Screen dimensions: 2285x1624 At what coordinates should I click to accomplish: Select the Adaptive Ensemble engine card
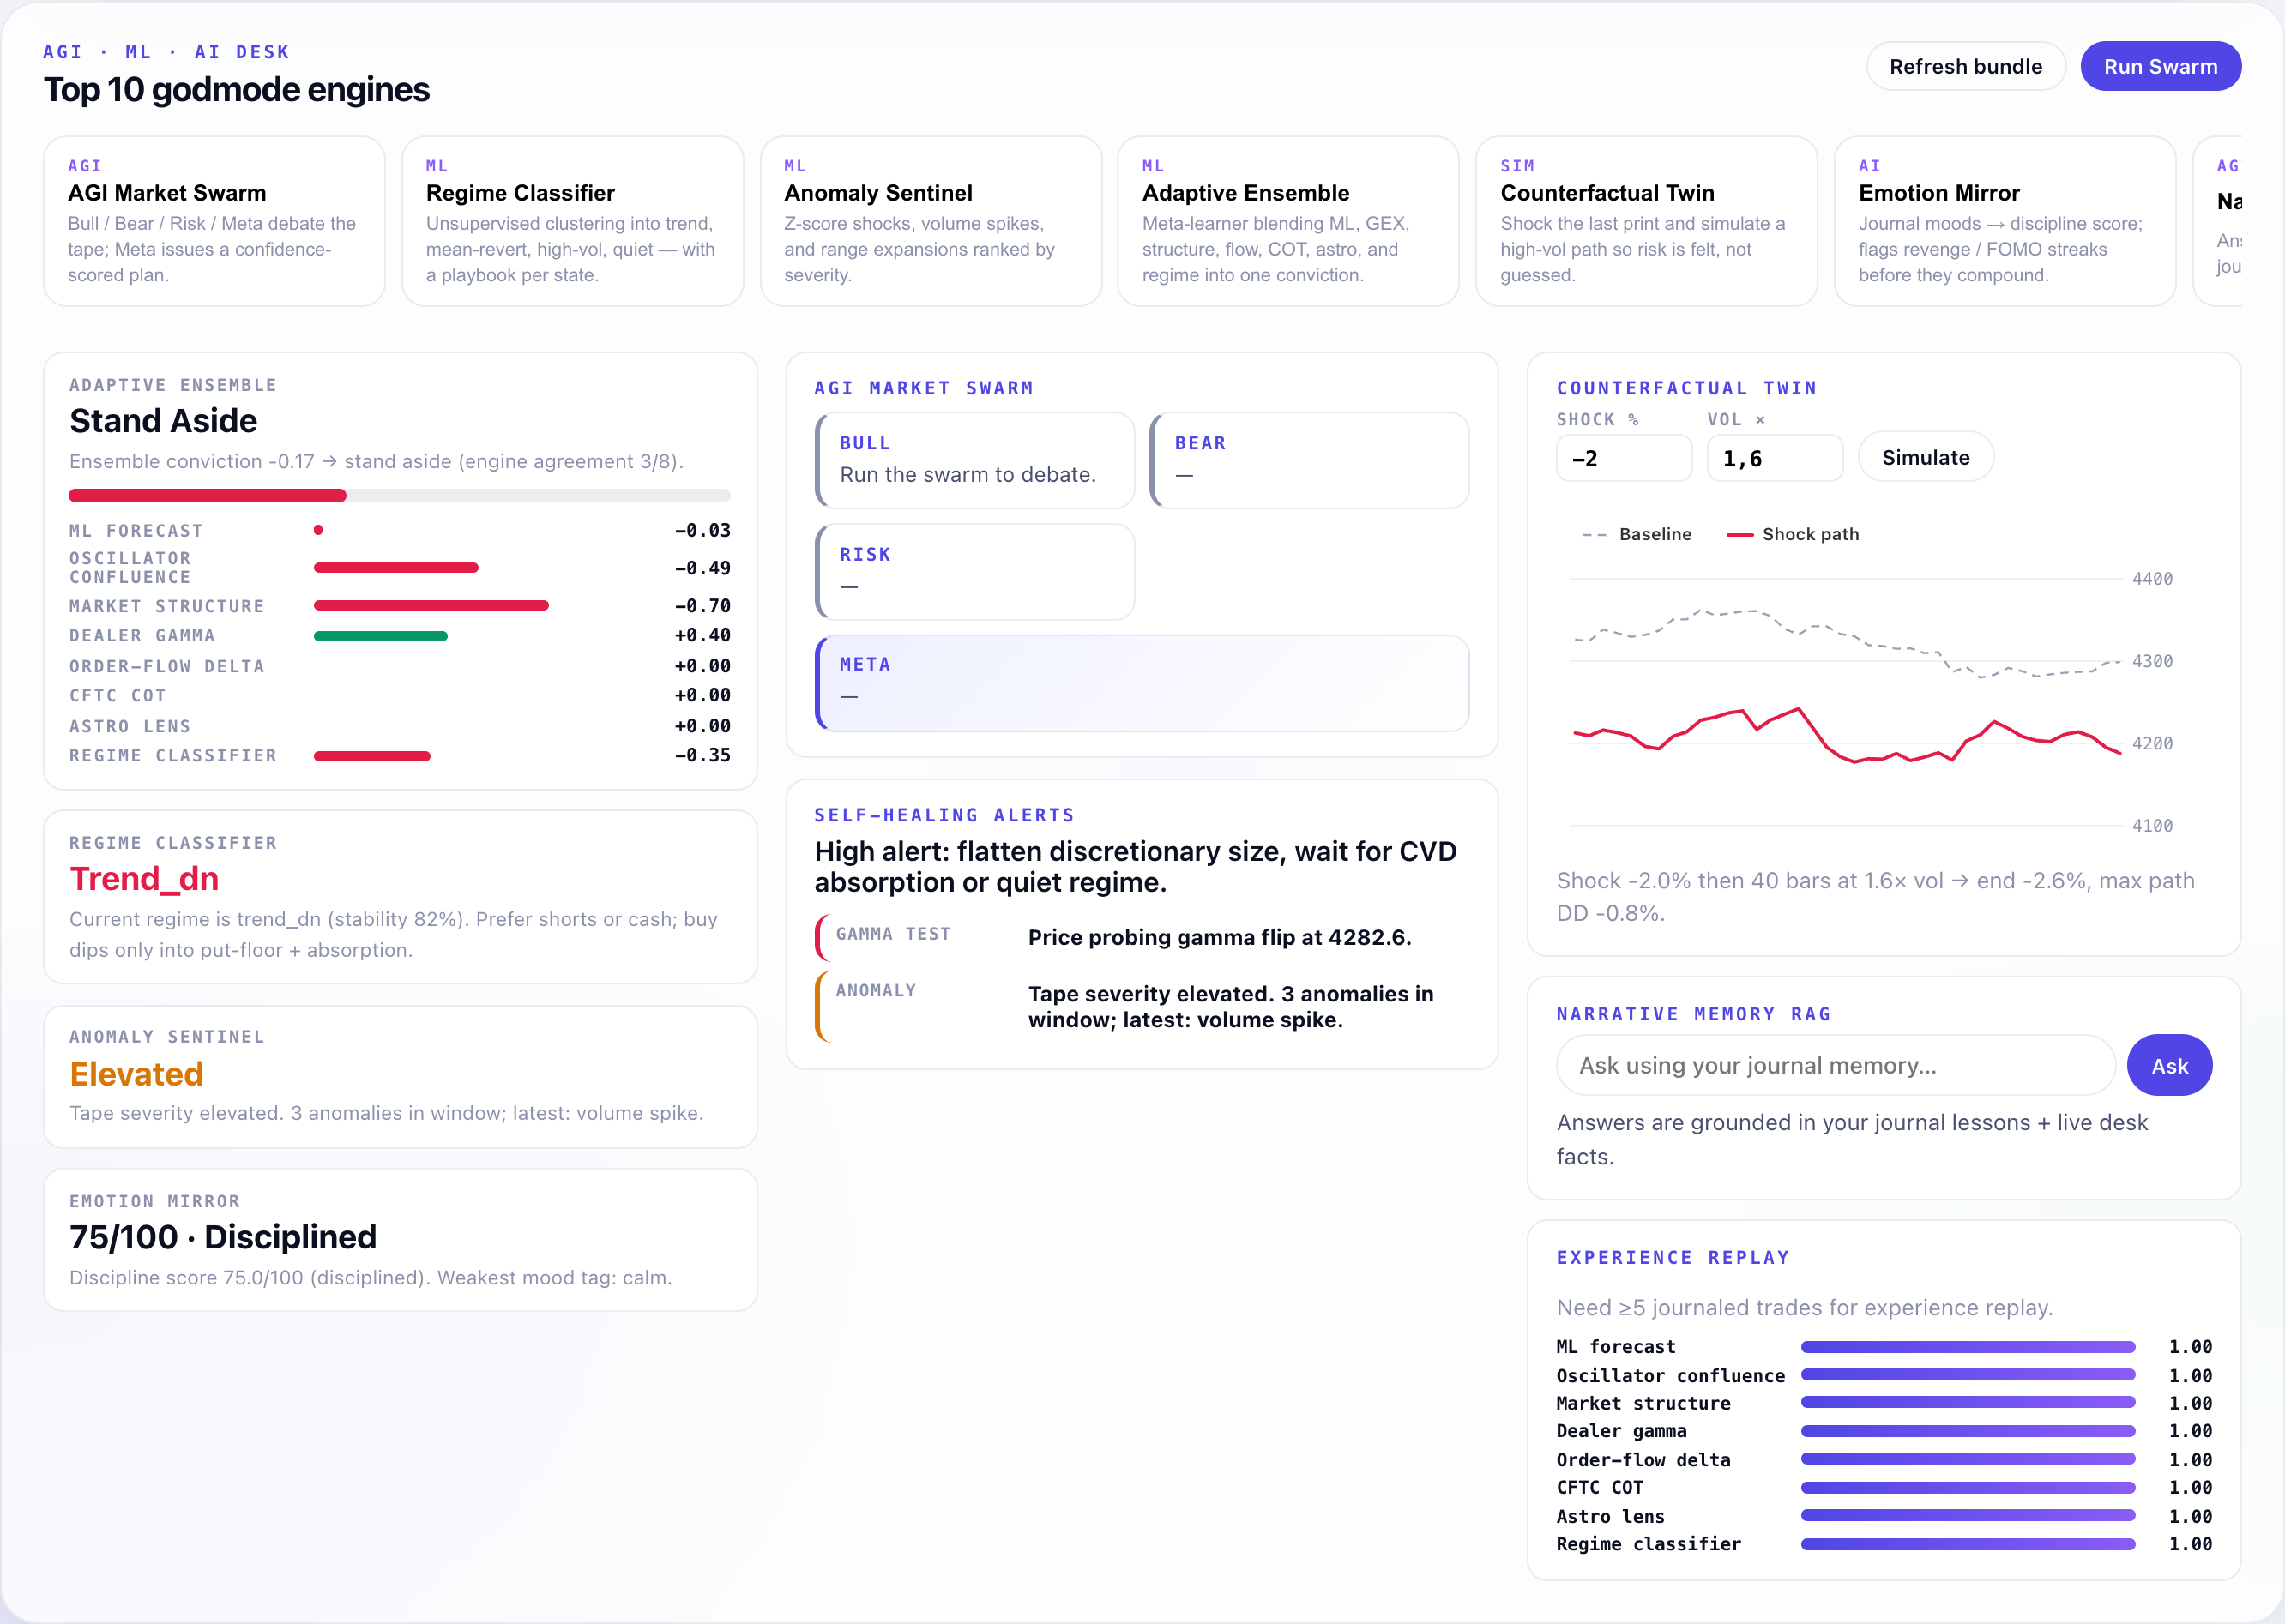point(1287,221)
